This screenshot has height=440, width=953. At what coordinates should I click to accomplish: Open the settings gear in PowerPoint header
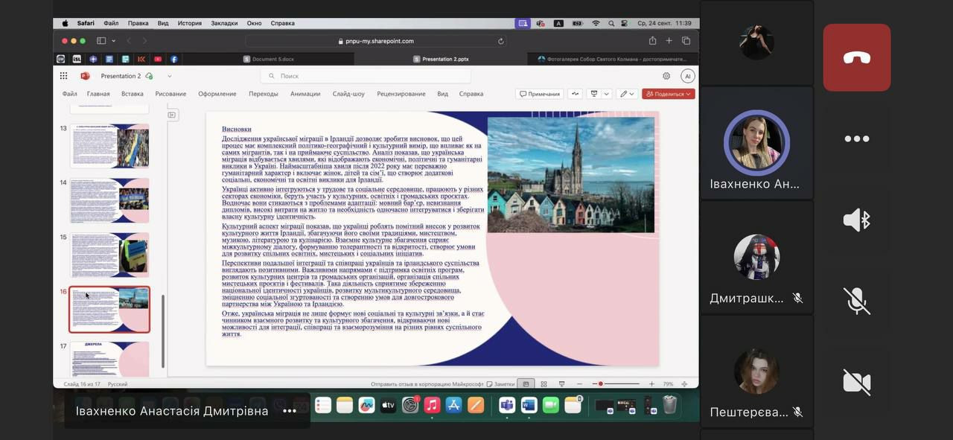(666, 76)
